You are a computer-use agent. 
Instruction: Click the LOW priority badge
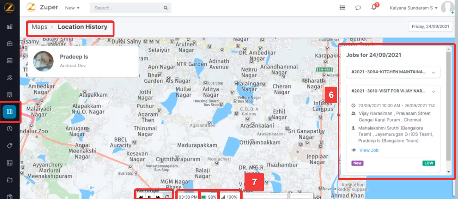tap(429, 163)
